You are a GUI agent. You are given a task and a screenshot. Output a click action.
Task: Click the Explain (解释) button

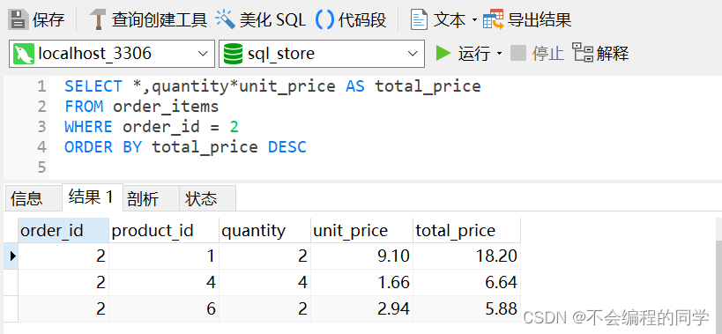tap(601, 54)
